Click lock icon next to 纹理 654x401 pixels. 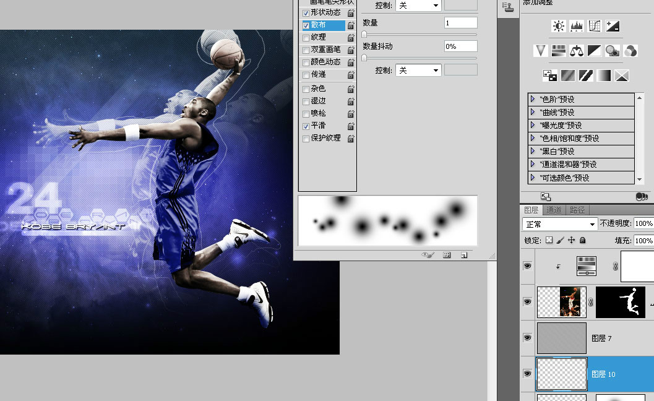(x=351, y=38)
